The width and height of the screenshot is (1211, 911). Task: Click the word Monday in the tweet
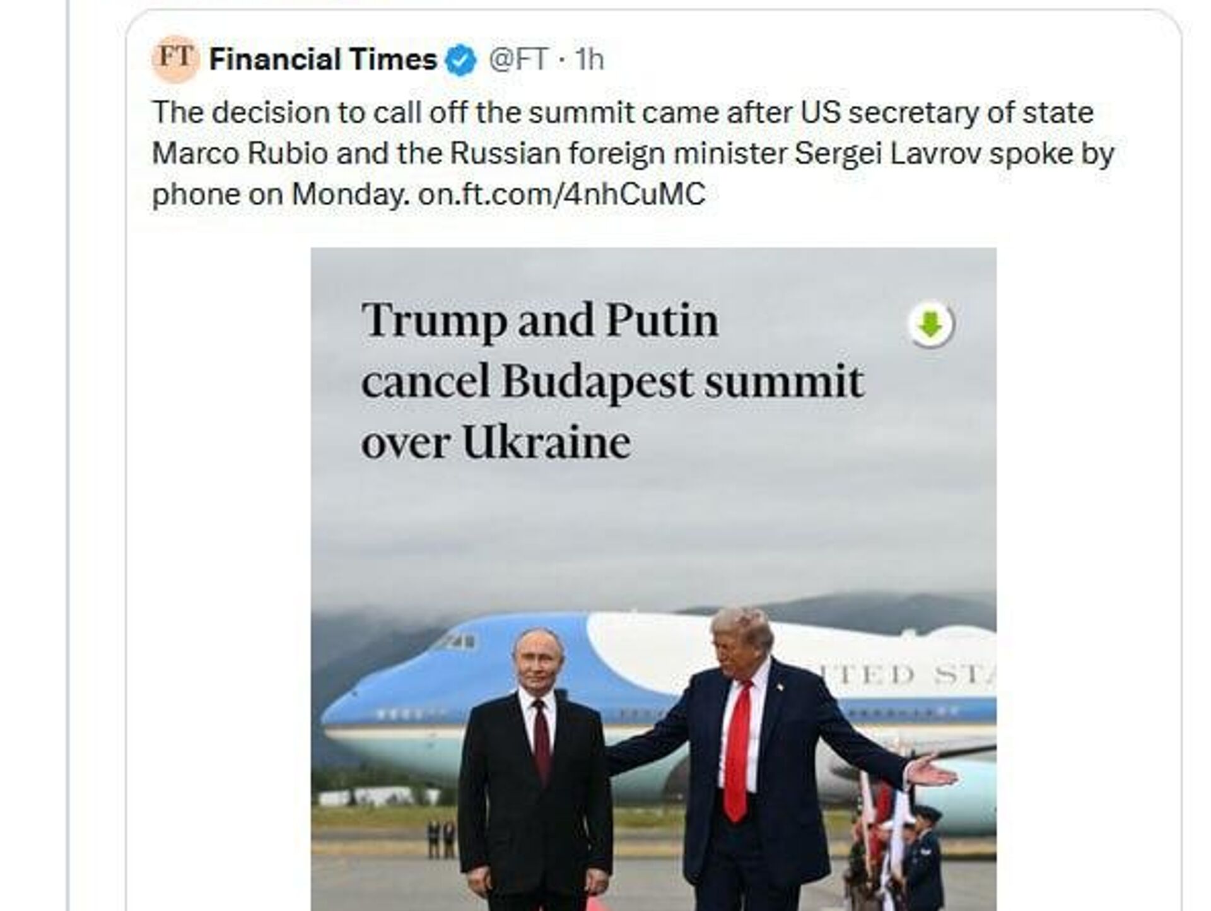point(346,194)
